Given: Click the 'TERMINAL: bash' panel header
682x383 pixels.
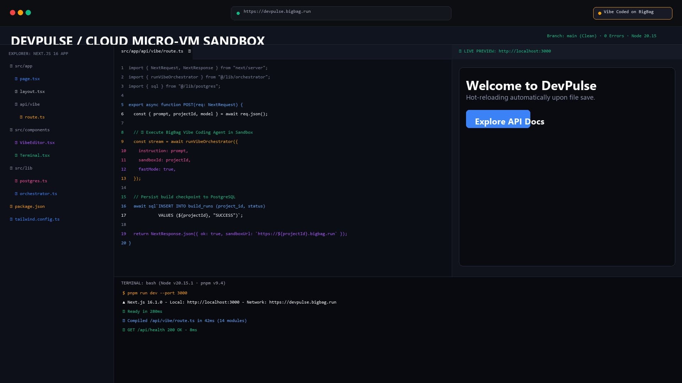Looking at the screenshot, I should [x=173, y=283].
